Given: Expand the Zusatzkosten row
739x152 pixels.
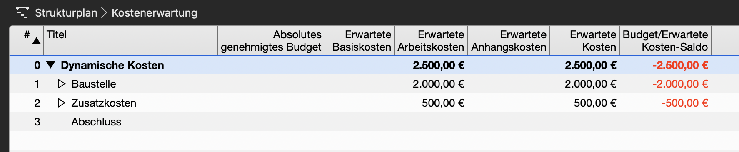Looking at the screenshot, I should click(x=62, y=103).
